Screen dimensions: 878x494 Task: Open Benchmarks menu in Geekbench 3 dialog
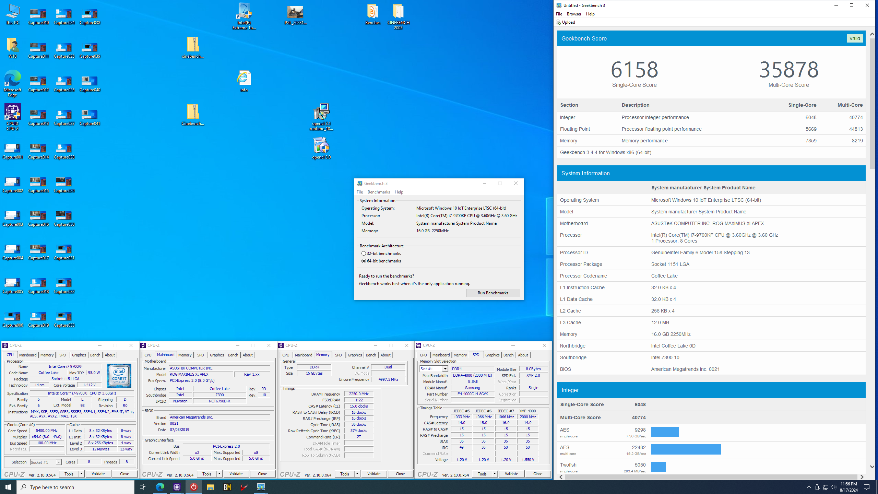[379, 192]
